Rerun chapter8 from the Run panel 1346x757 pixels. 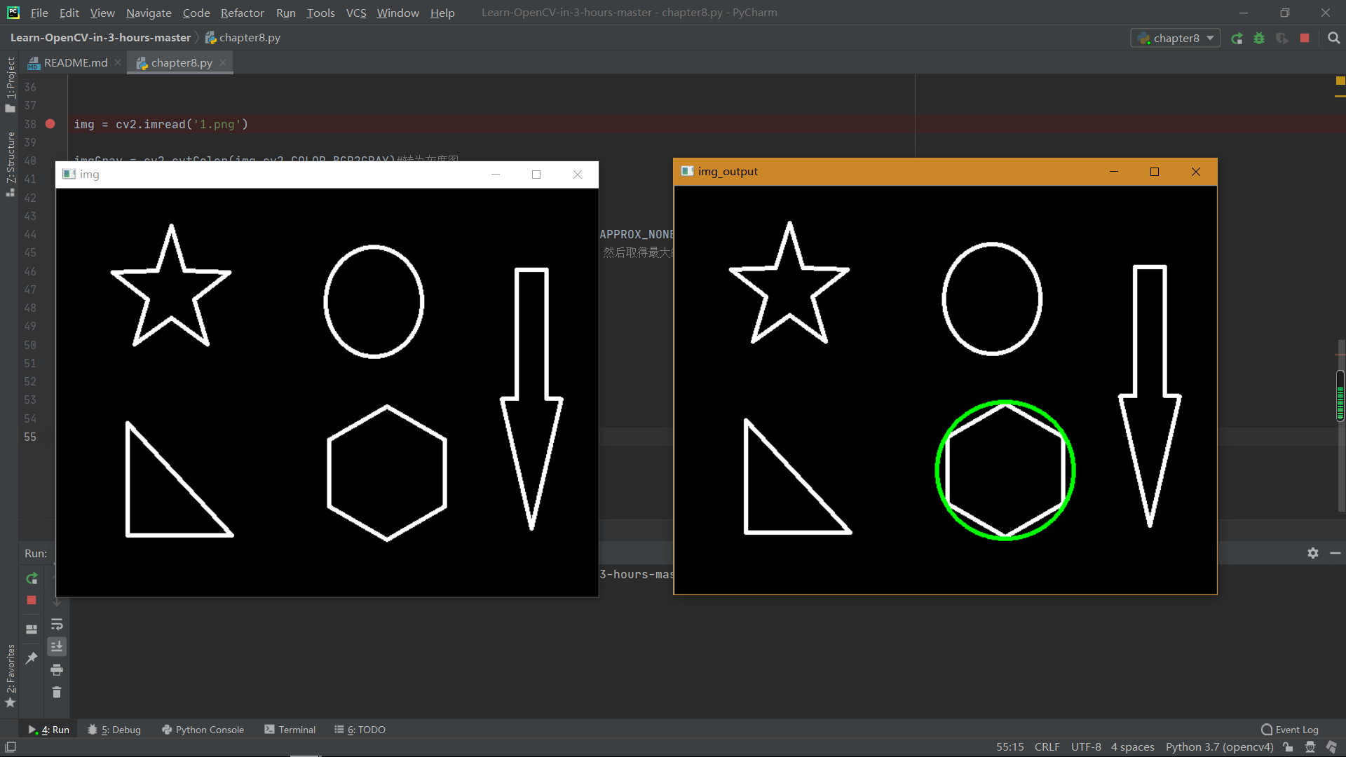(x=31, y=579)
